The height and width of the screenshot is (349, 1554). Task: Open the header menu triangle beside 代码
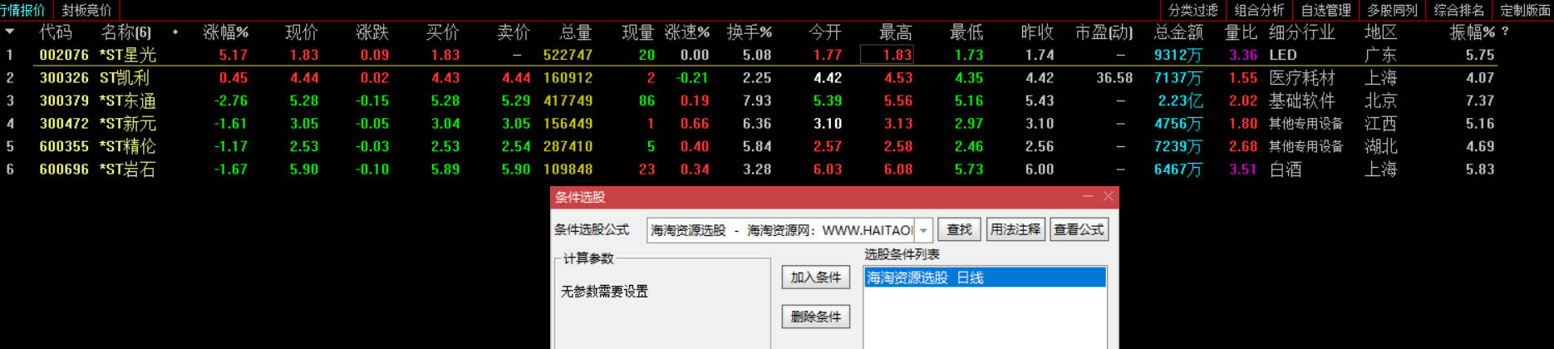(x=9, y=32)
